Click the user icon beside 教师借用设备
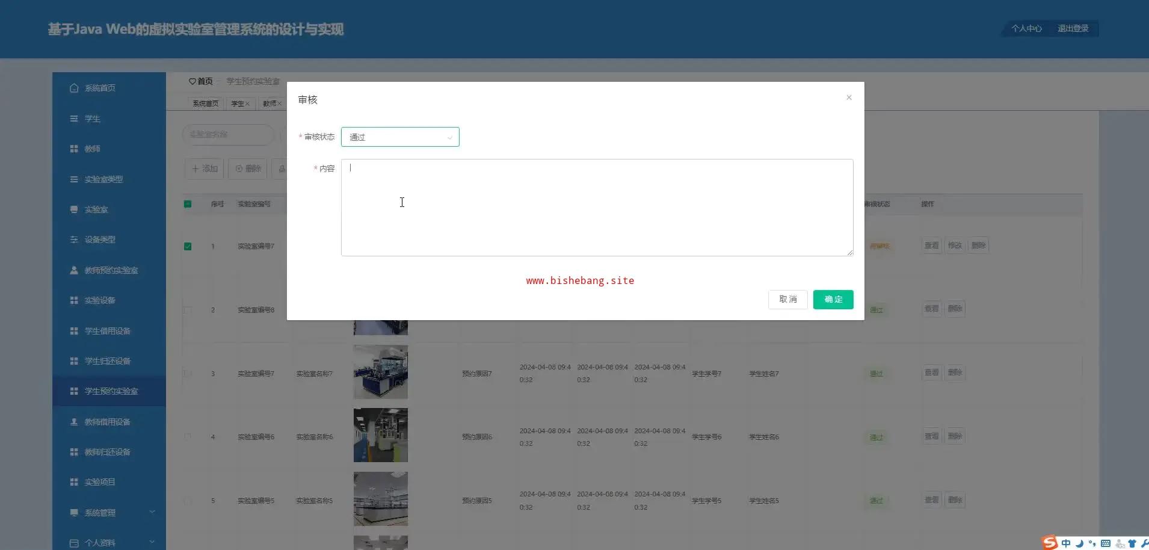The height and width of the screenshot is (550, 1149). point(74,422)
